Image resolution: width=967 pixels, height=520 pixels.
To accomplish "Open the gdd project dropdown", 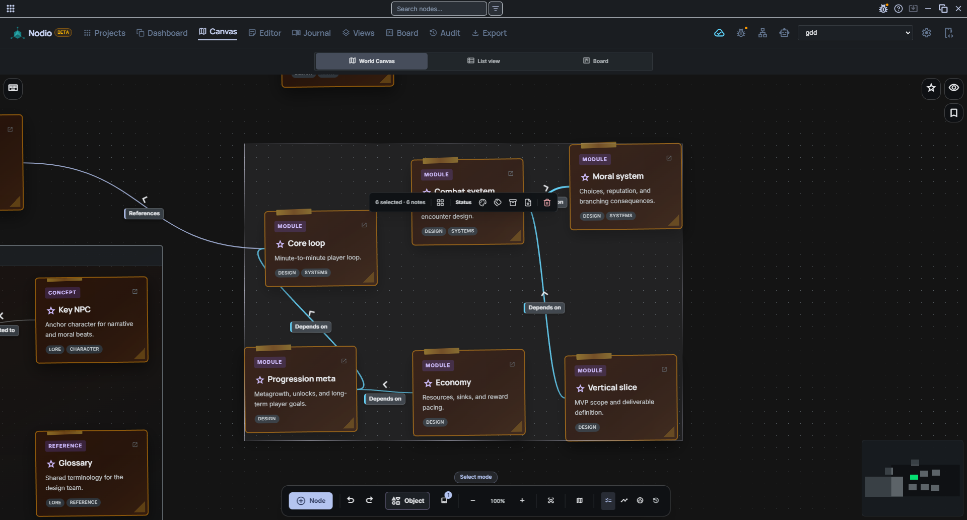I will click(855, 33).
